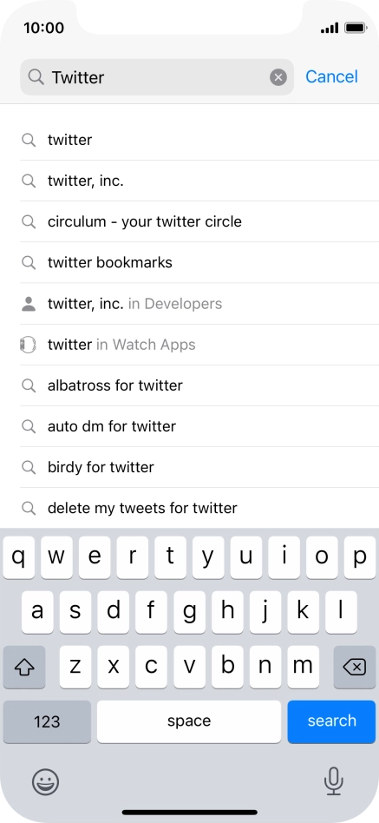This screenshot has width=379, height=823.
Task: Tap the watch icon beside twitter Watch Apps
Action: coord(28,345)
